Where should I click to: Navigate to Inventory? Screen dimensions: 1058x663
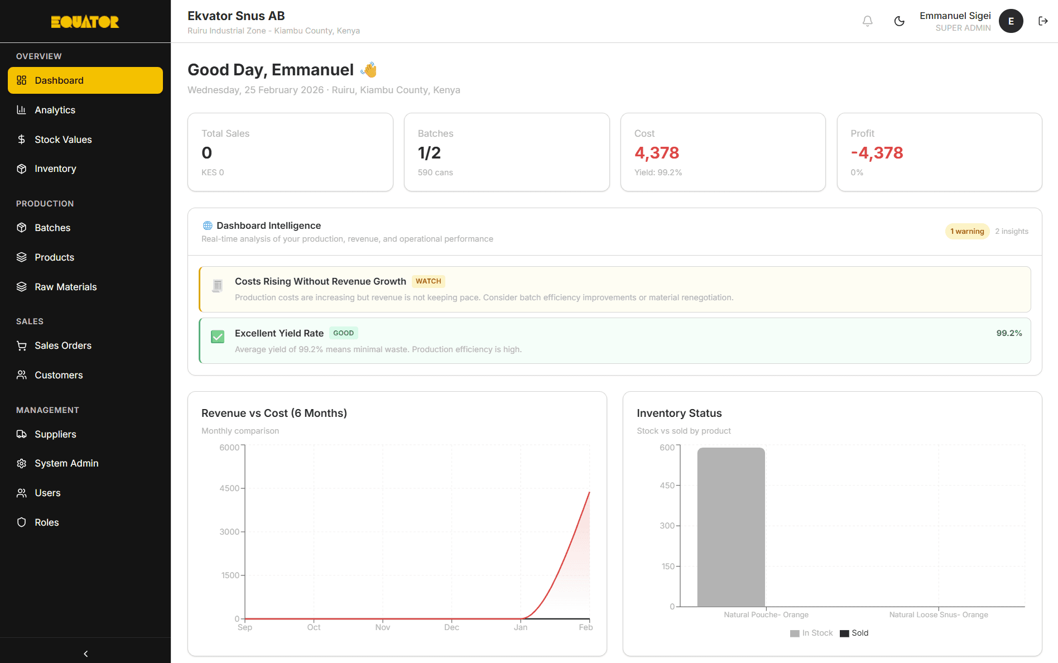pyautogui.click(x=85, y=169)
